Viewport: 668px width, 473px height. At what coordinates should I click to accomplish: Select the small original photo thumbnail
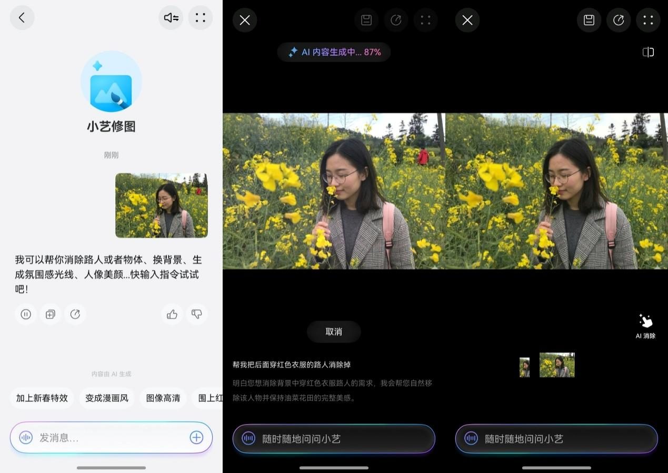point(524,367)
